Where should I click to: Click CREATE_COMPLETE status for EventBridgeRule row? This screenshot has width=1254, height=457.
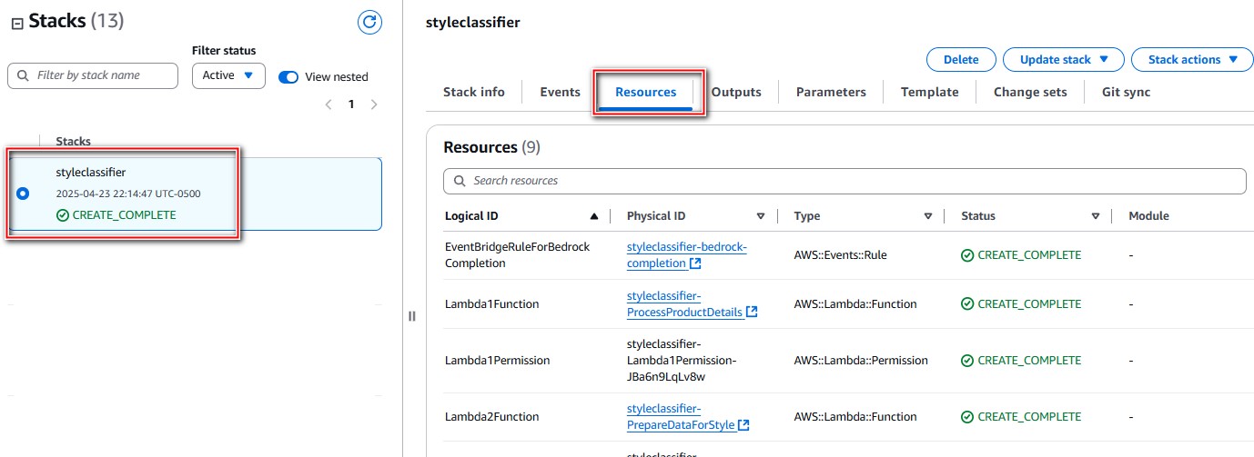point(1021,255)
